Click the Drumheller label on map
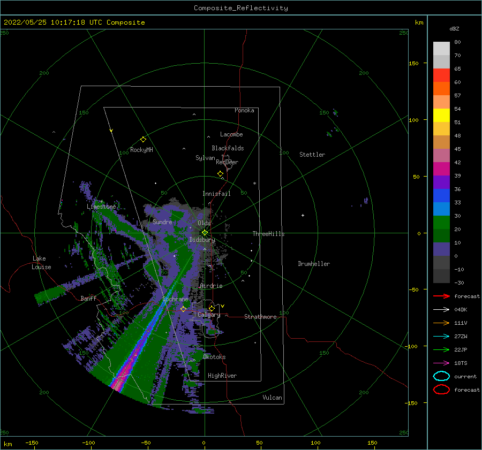The height and width of the screenshot is (450, 482). [314, 264]
